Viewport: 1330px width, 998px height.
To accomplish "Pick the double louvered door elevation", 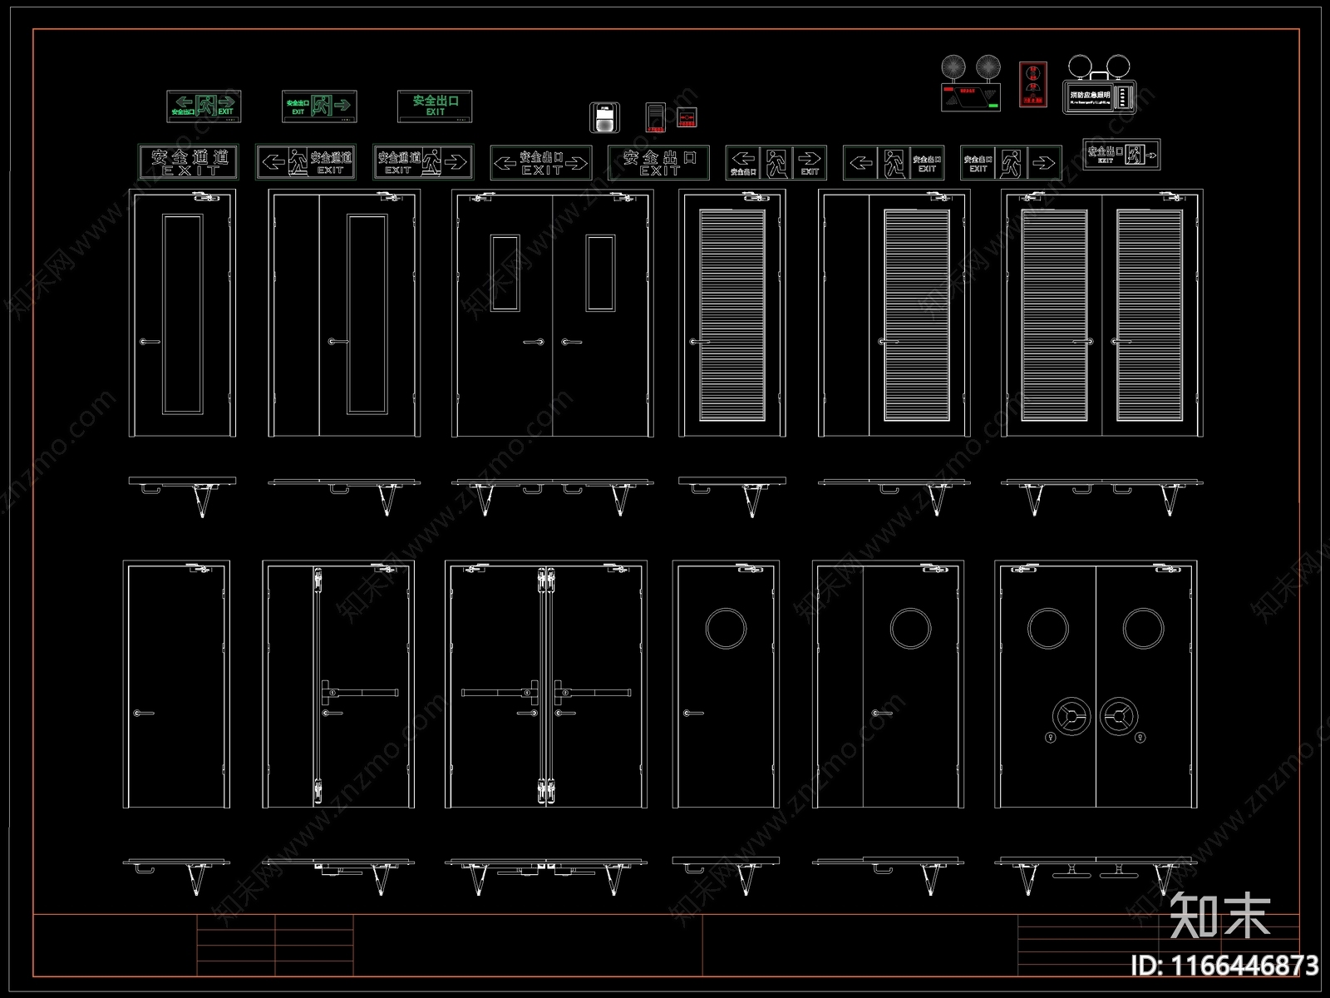I will 1102,314.
